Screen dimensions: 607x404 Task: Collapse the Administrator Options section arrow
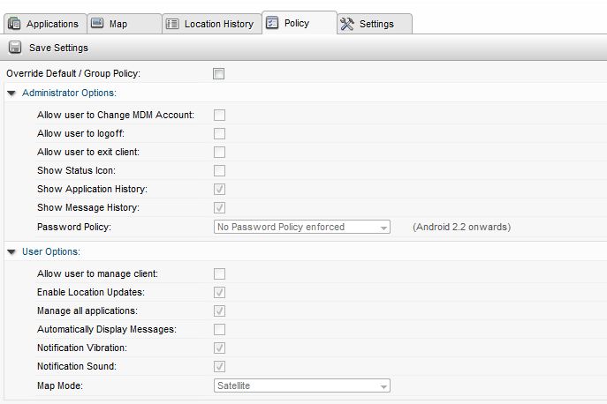pos(11,94)
